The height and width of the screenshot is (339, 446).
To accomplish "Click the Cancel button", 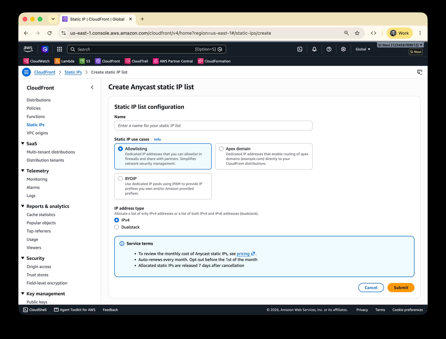I will click(371, 288).
